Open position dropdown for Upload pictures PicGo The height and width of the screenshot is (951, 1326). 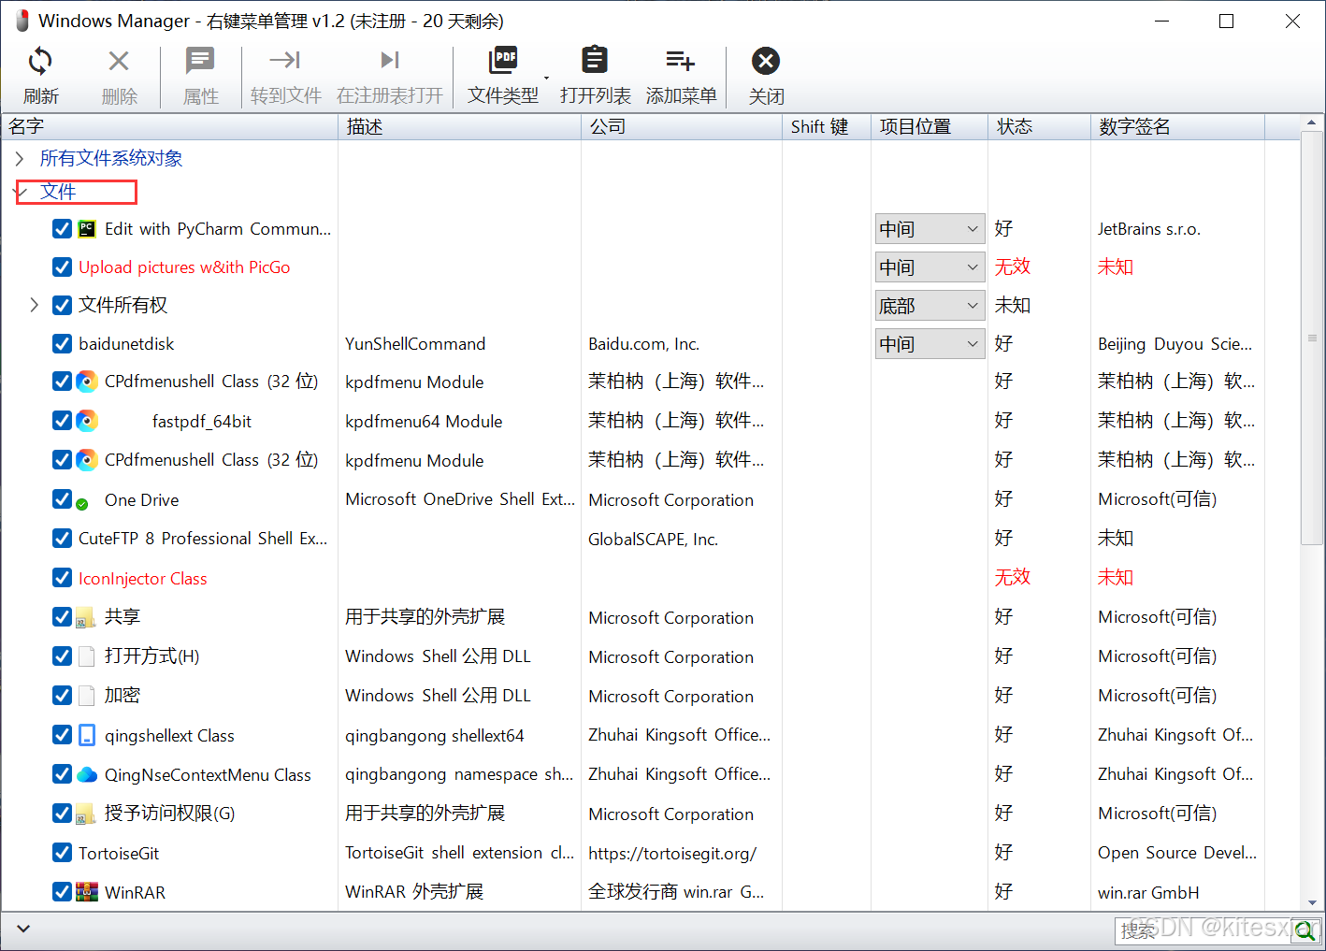click(930, 267)
